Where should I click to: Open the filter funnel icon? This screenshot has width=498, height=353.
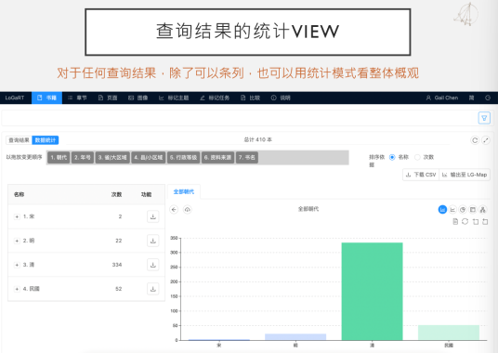[484, 118]
